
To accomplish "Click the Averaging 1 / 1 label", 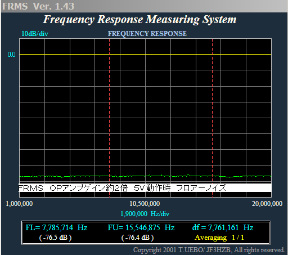I will [x=219, y=238].
